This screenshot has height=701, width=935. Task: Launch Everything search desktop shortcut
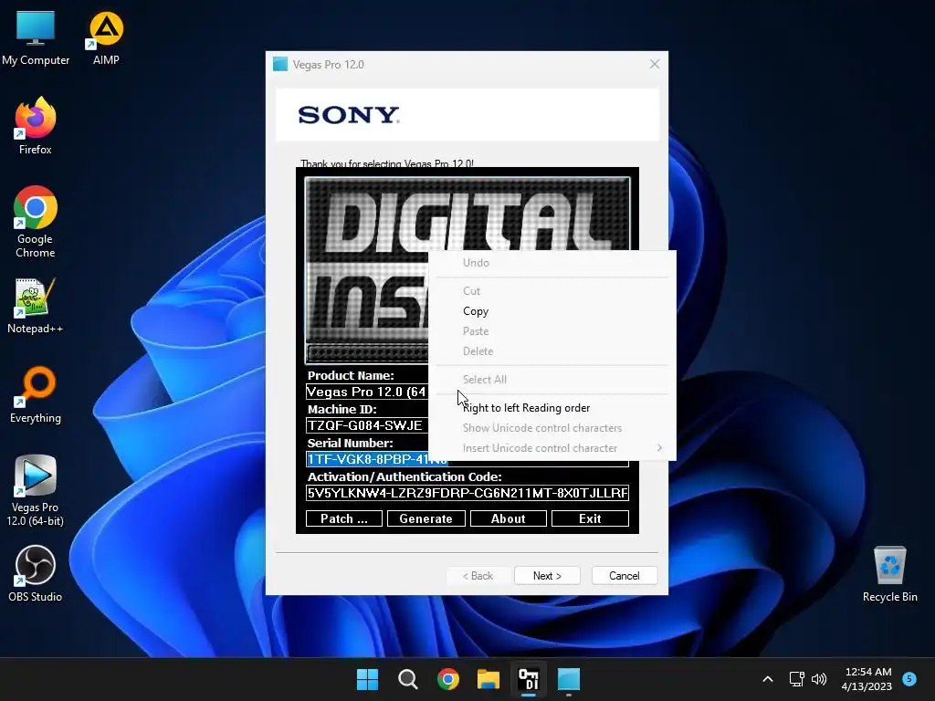[x=36, y=395]
